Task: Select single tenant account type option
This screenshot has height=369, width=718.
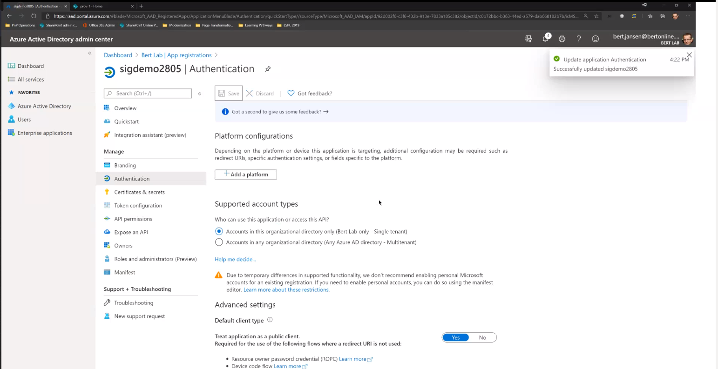Action: coord(219,231)
